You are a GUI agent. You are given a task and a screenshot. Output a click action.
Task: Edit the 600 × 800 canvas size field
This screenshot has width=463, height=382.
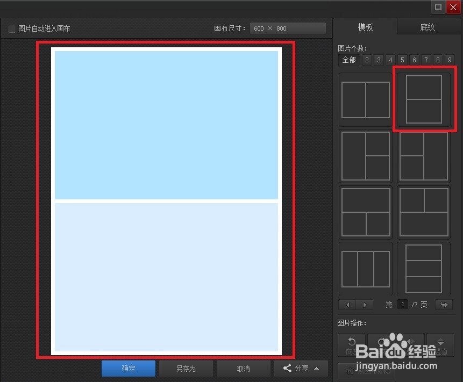(288, 28)
